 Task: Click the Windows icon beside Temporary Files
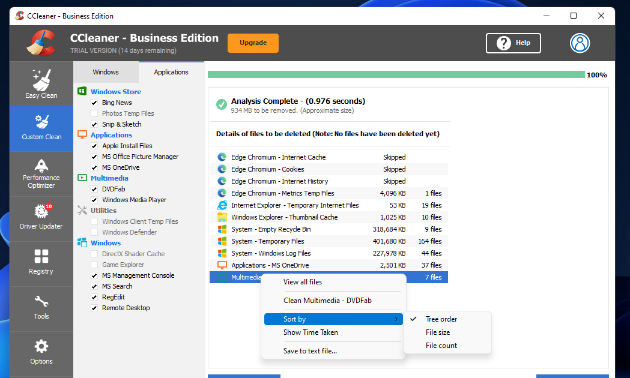pos(222,241)
